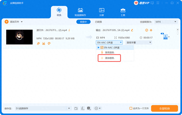Expand the output format profile arrow
182x115 pixels.
(x=169, y=37)
